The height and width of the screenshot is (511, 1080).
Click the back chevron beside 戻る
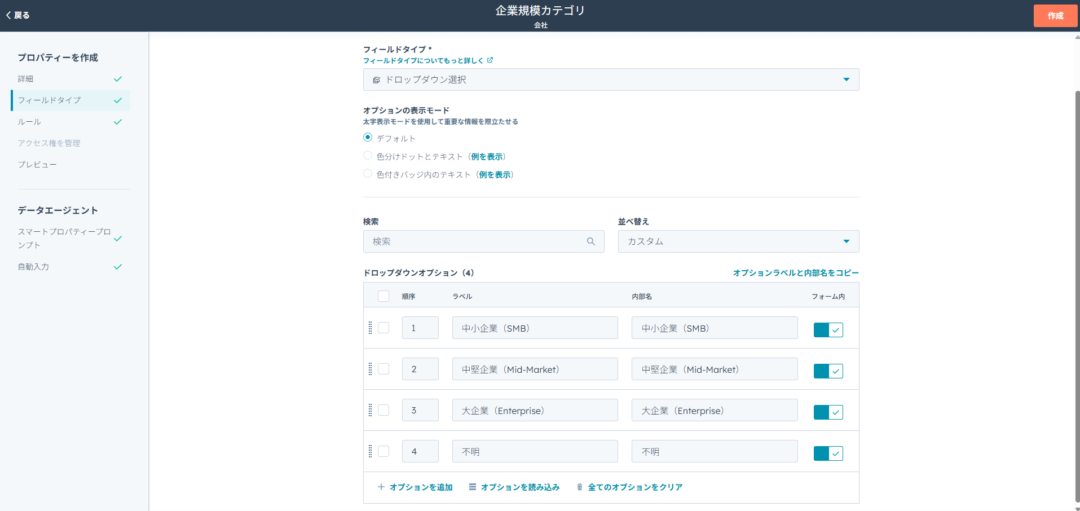pos(7,15)
